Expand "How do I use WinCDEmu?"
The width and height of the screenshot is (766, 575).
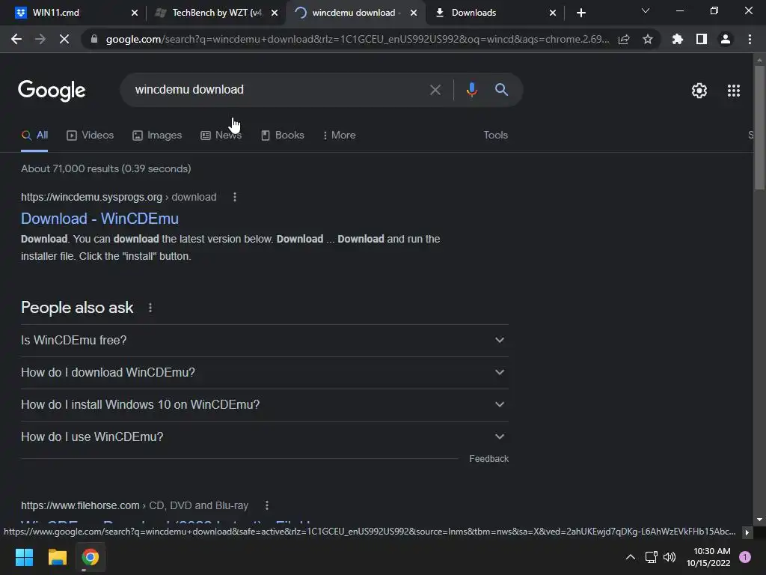[x=264, y=437]
